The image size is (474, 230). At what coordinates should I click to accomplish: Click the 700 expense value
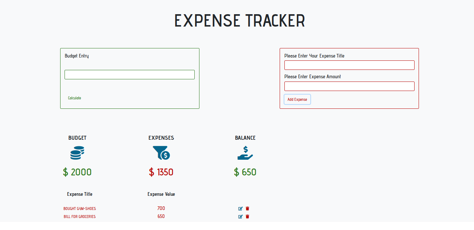[161, 209]
